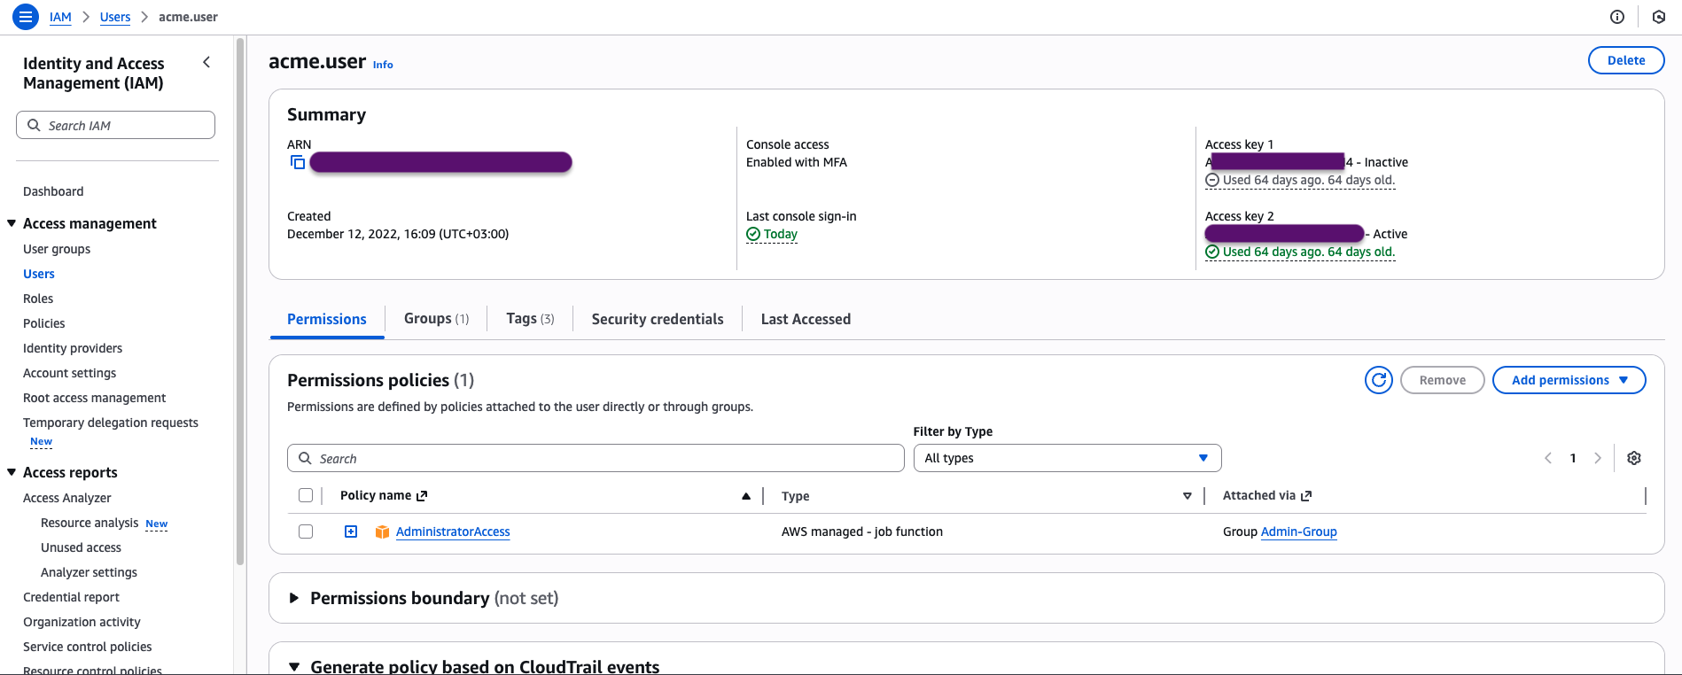Viewport: 1682px width, 675px height.
Task: Refresh the permissions policies list
Action: pyautogui.click(x=1379, y=380)
